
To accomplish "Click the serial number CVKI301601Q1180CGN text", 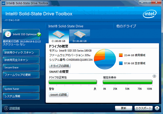I will (x=79, y=60).
